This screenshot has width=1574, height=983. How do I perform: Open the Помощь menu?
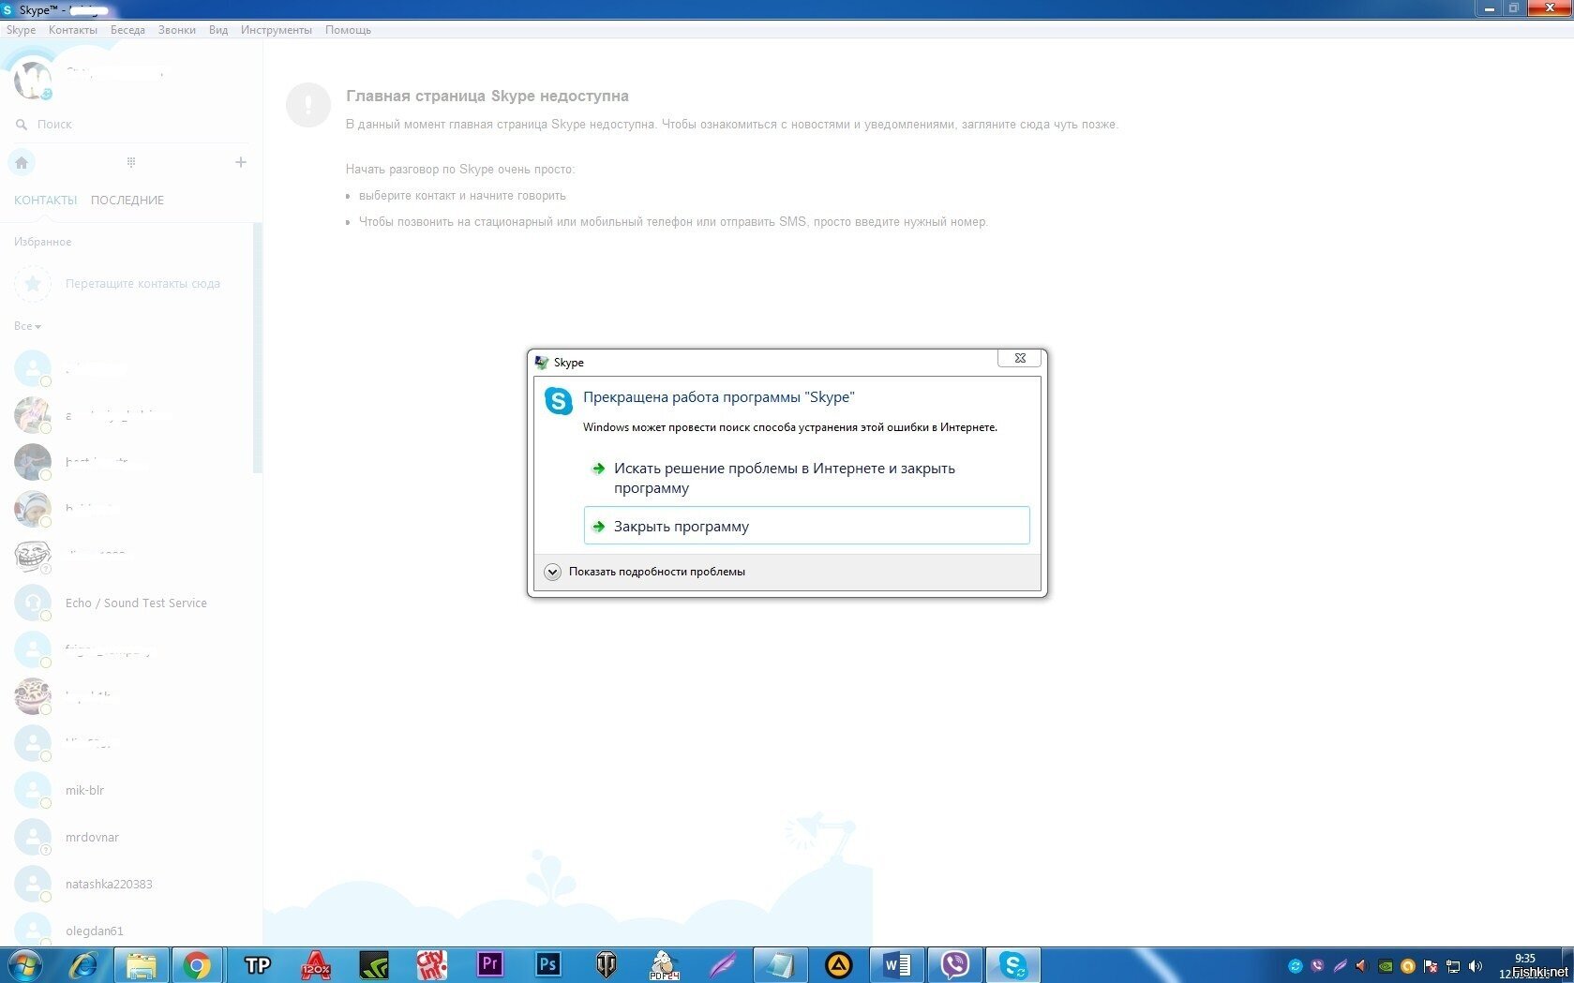[x=348, y=30]
